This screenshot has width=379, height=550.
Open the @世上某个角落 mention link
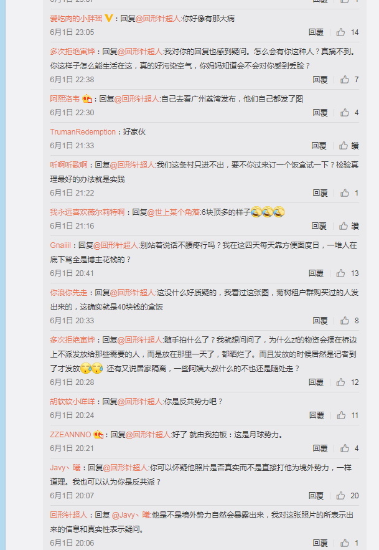pos(174,212)
